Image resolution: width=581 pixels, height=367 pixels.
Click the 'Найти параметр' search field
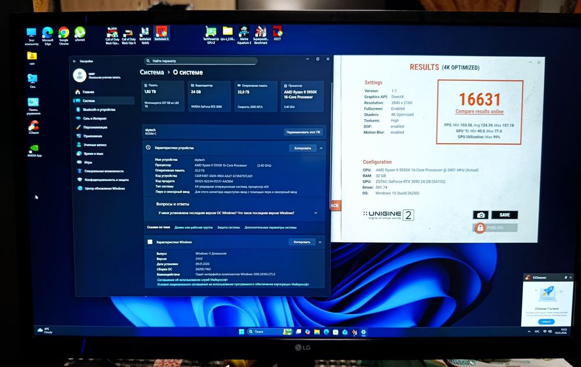pyautogui.click(x=200, y=61)
